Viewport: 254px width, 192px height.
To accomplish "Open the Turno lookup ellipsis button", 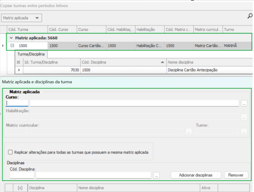I will 244,131.
